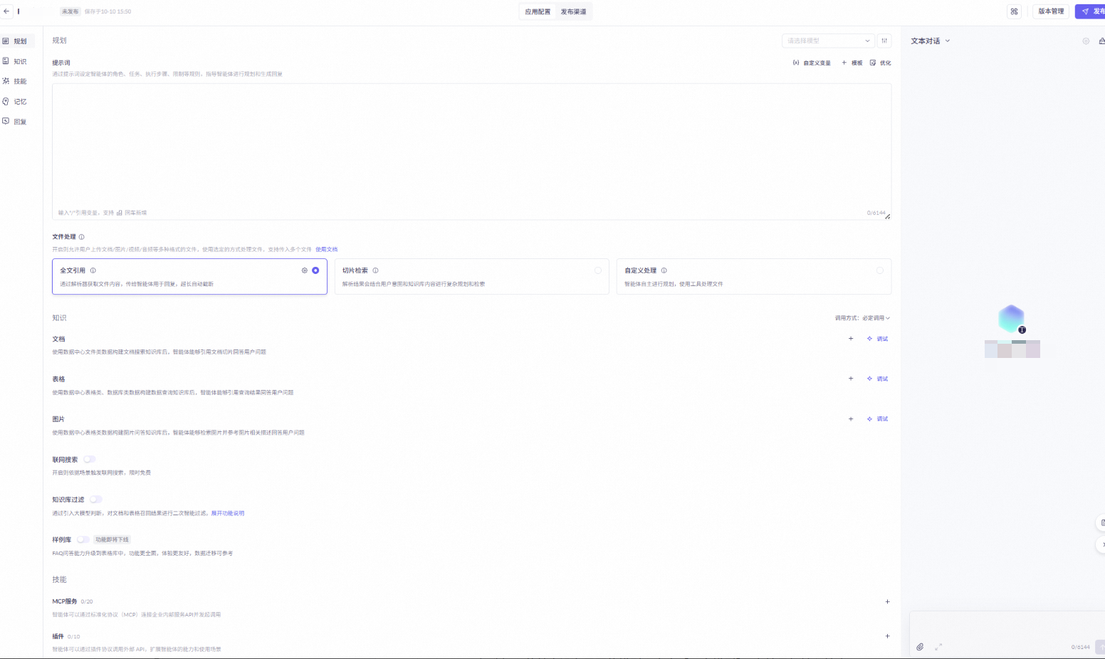Open the 使用文档 link
This screenshot has width=1105, height=659.
[327, 250]
